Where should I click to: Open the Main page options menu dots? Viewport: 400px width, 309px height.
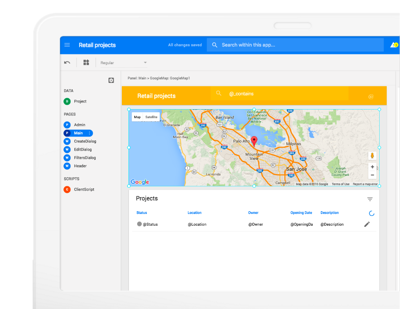pos(89,133)
